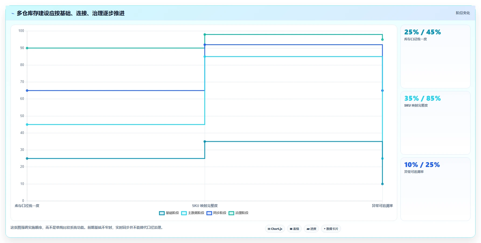Open the 35% / 85% SKU 映射完整度 card

(435, 123)
